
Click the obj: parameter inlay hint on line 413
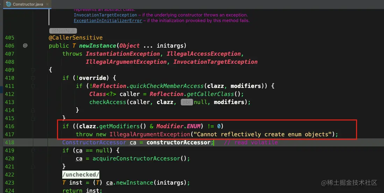(x=187, y=102)
